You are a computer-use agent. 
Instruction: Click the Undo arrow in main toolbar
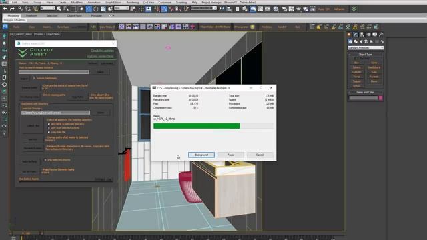point(5,9)
